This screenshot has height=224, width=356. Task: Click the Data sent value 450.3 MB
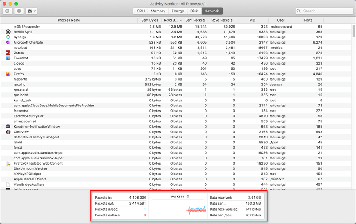pos(253,203)
